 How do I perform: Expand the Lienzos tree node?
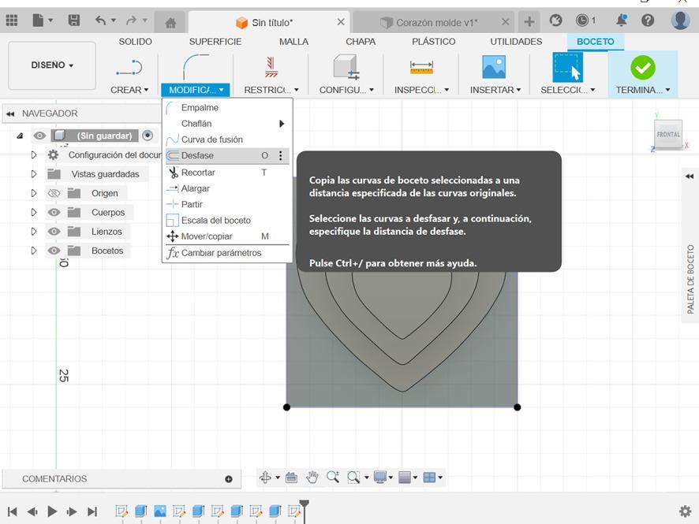click(34, 232)
